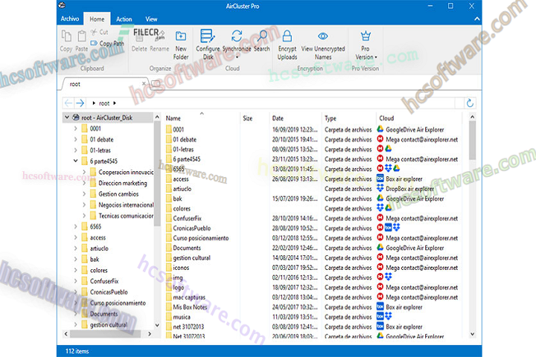Click the AirCluster app icon in title bar

[63, 5]
